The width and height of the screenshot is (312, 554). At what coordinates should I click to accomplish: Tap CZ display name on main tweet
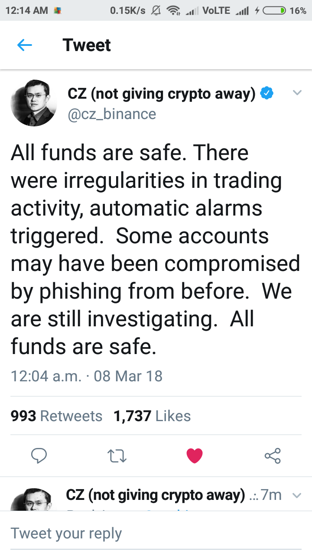(161, 93)
